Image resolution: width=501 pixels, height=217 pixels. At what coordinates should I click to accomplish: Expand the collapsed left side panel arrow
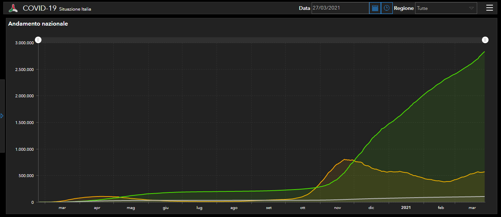click(x=2, y=116)
